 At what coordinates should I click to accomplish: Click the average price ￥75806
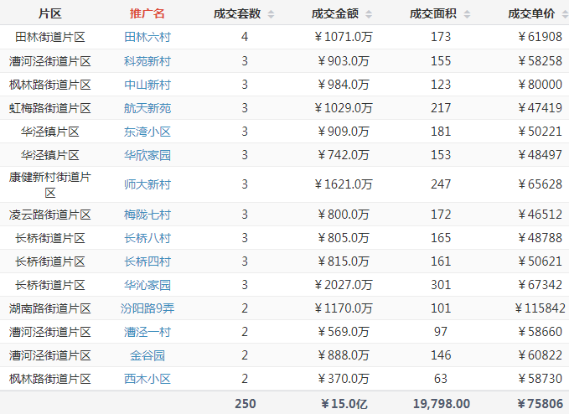tap(541, 404)
